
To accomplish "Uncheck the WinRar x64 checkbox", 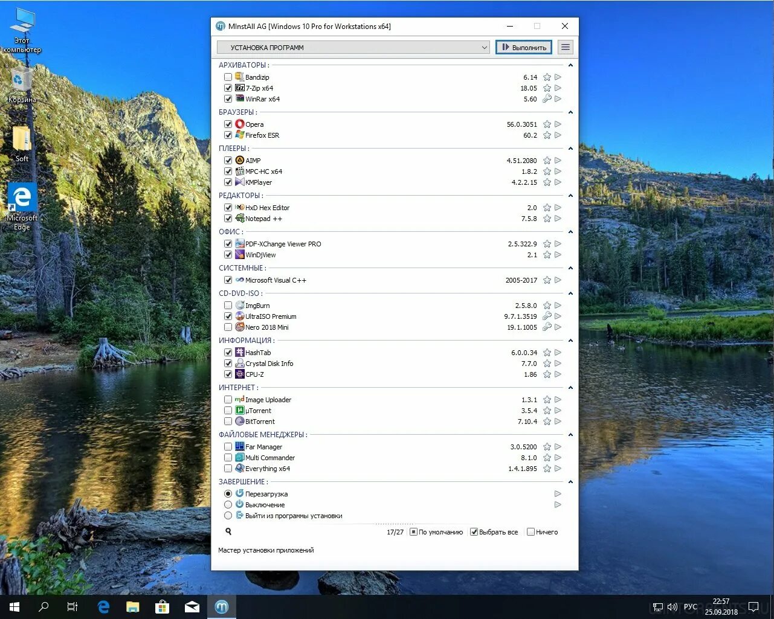I will 228,99.
